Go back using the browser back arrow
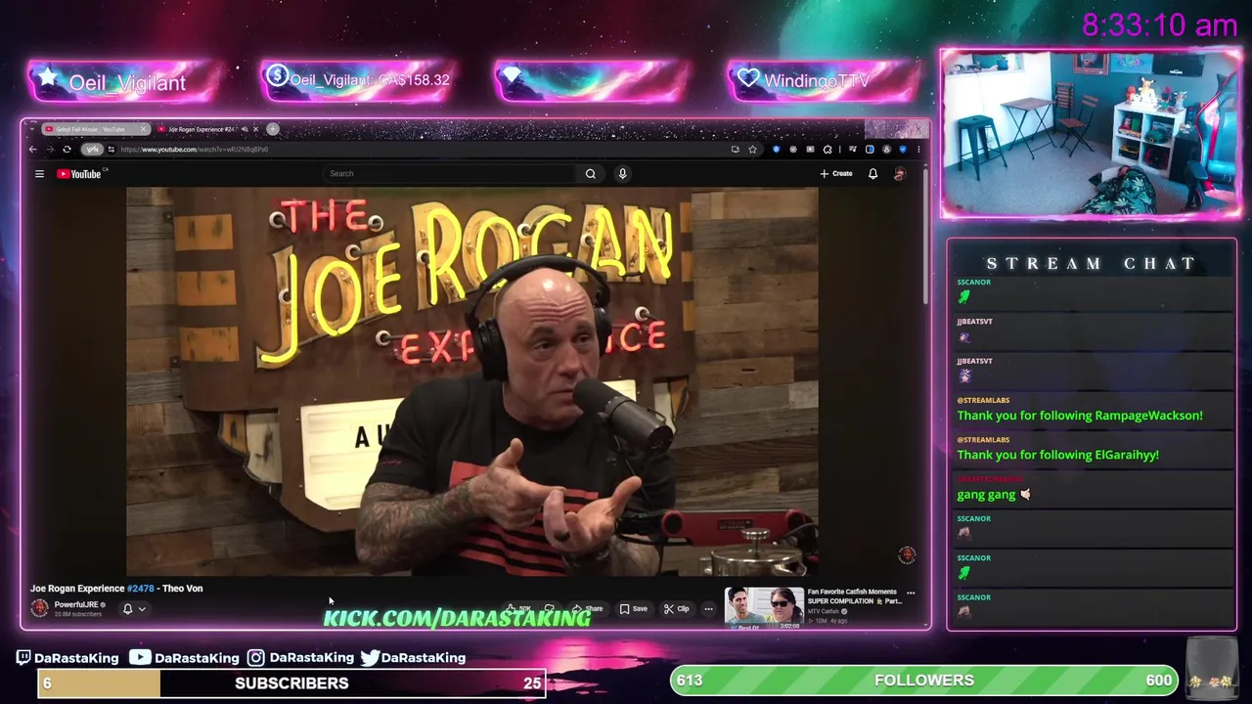 32,150
